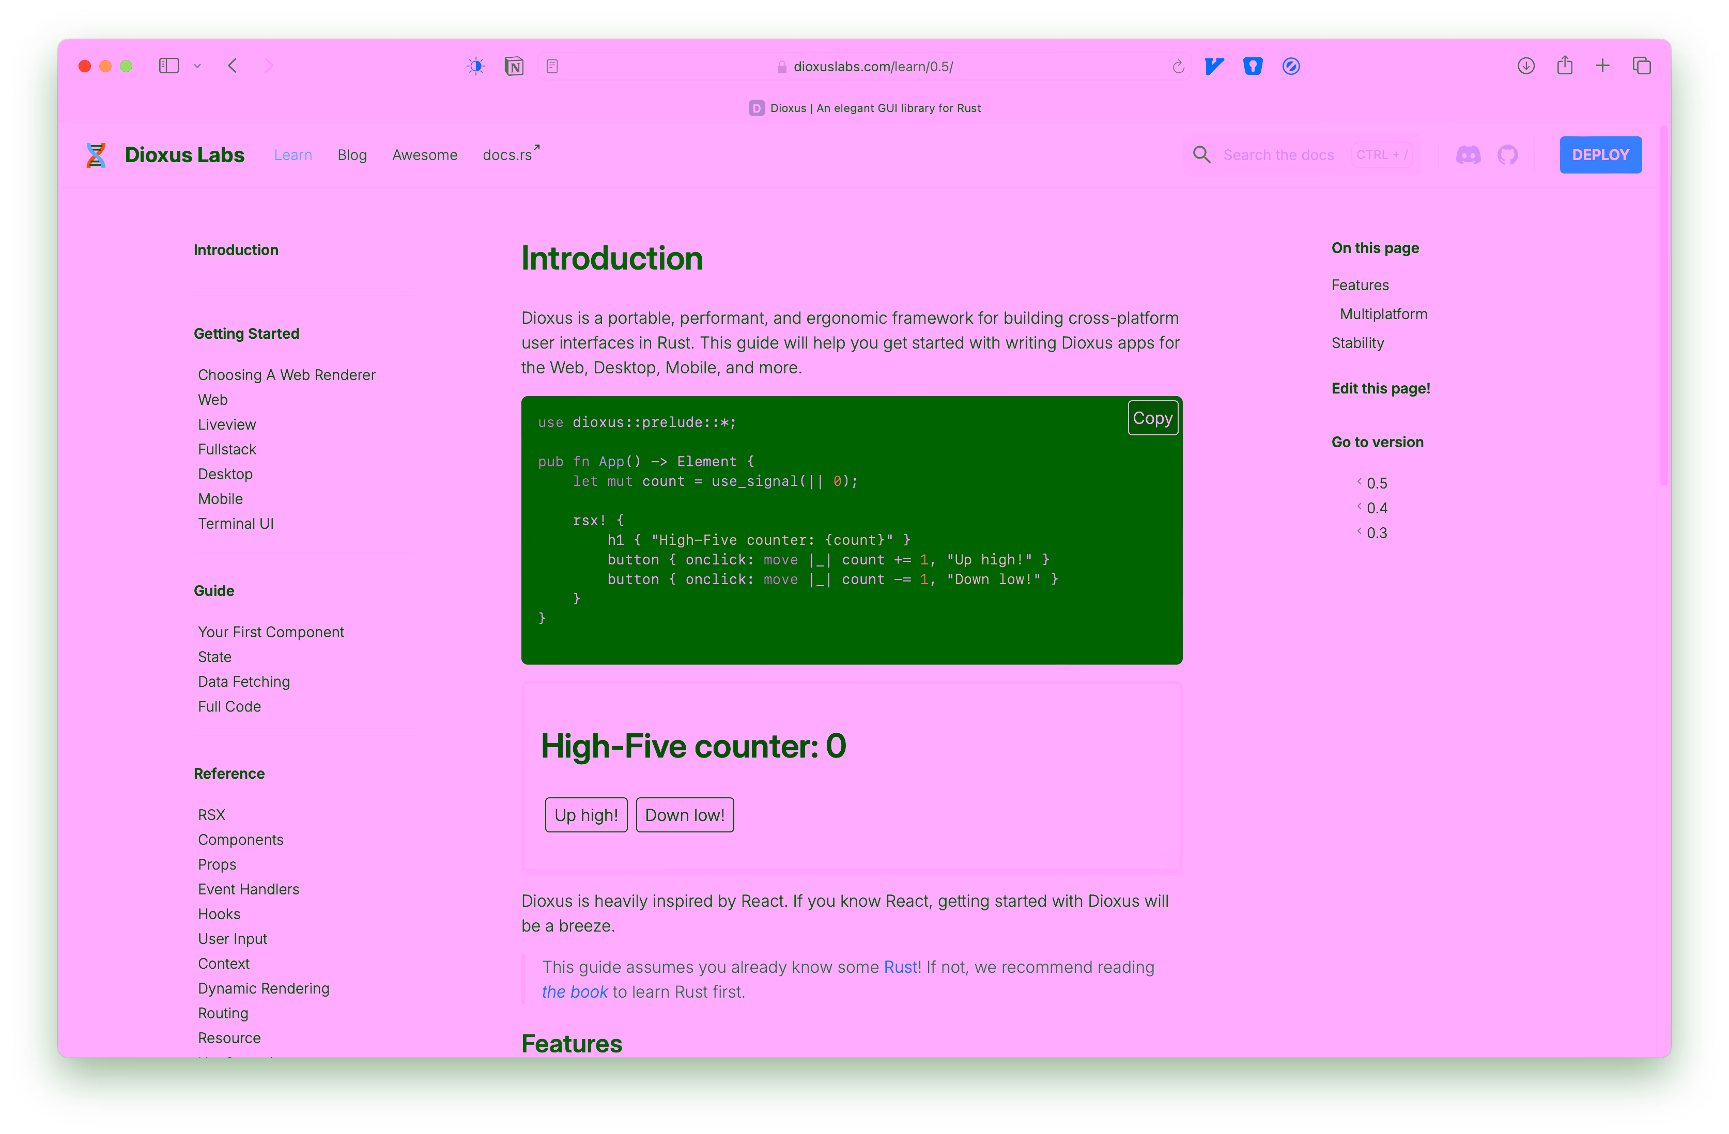Open the GitHub icon link

[x=1507, y=154]
